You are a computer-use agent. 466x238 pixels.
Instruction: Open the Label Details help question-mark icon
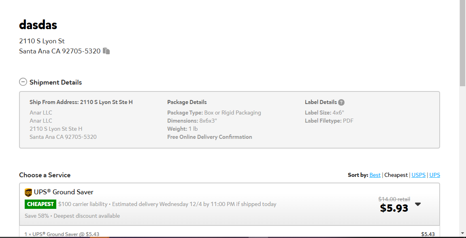pos(341,102)
